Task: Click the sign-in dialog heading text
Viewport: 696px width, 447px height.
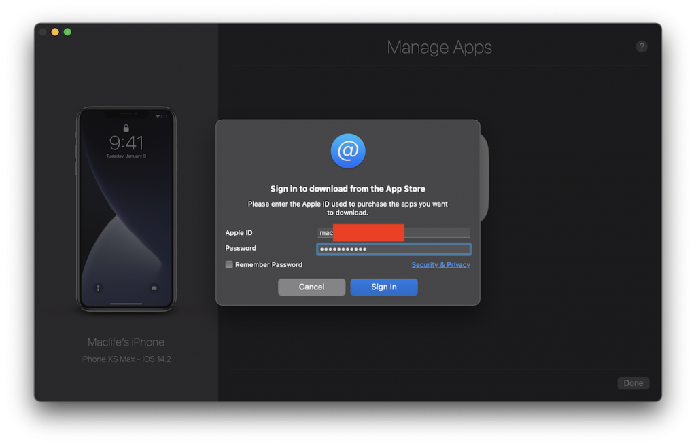Action: coord(348,188)
